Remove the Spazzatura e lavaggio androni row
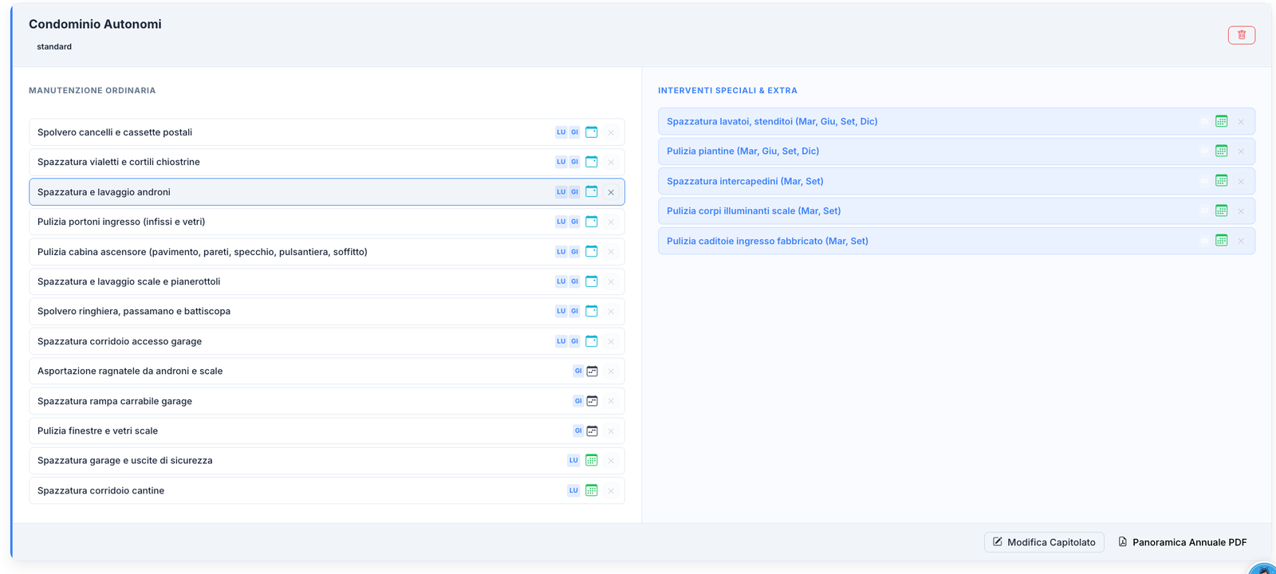The image size is (1276, 574). point(611,192)
